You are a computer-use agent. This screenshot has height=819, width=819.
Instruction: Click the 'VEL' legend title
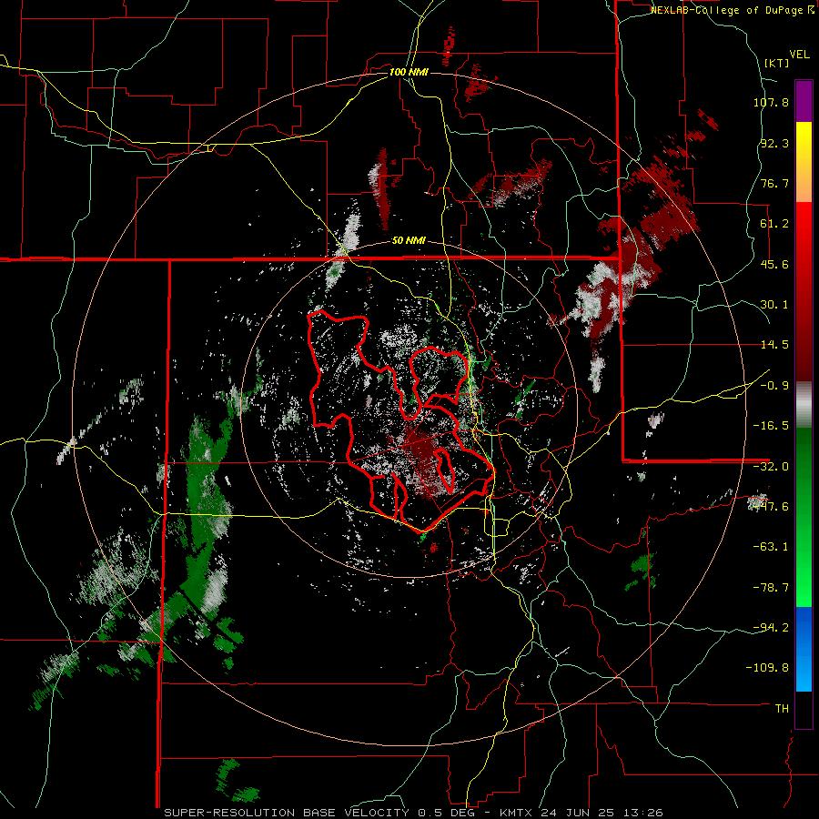point(799,55)
